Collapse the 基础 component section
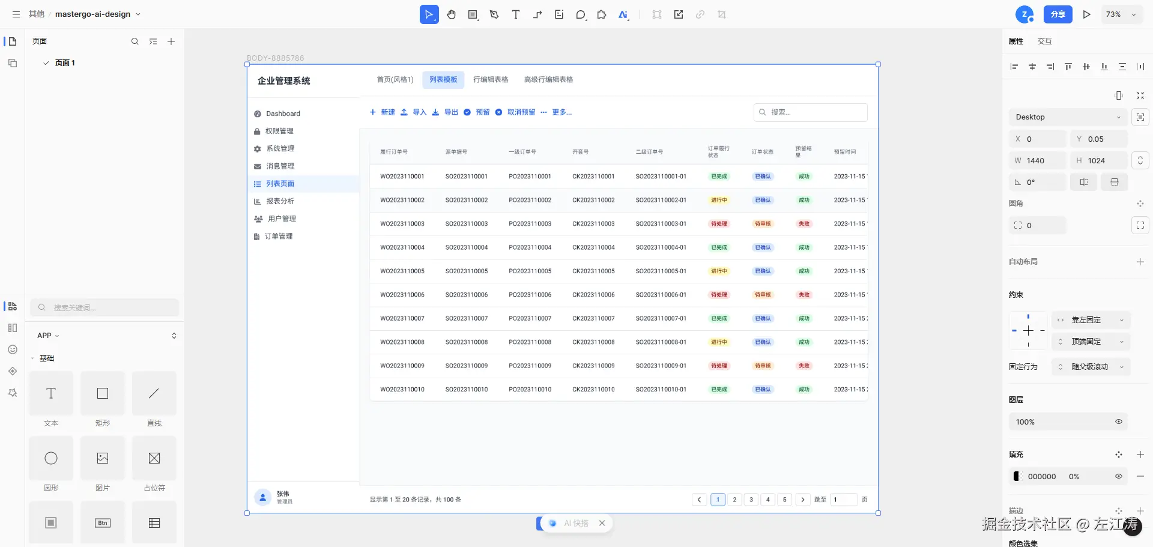The height and width of the screenshot is (547, 1153). coord(32,358)
